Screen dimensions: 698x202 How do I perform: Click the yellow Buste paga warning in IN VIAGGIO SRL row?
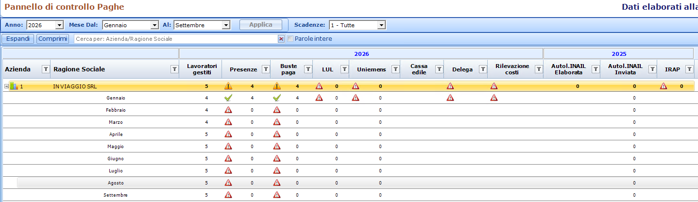(277, 86)
